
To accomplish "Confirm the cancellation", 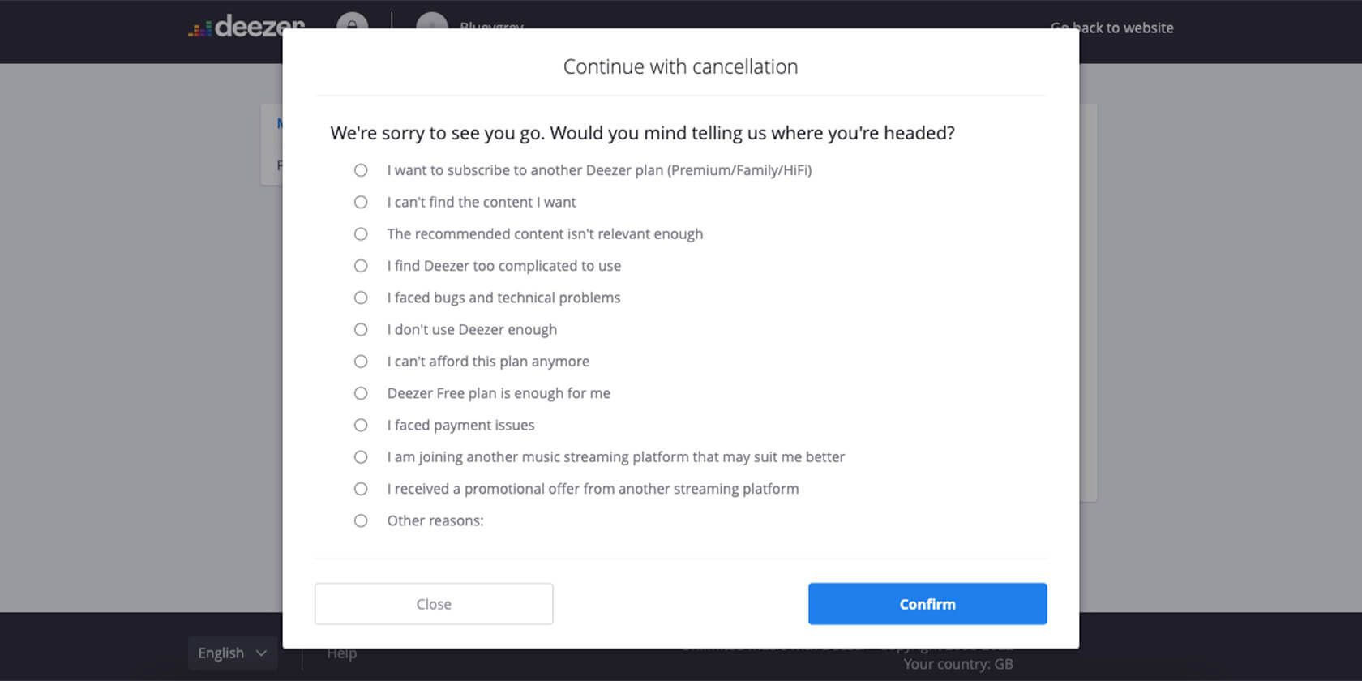I will (927, 603).
